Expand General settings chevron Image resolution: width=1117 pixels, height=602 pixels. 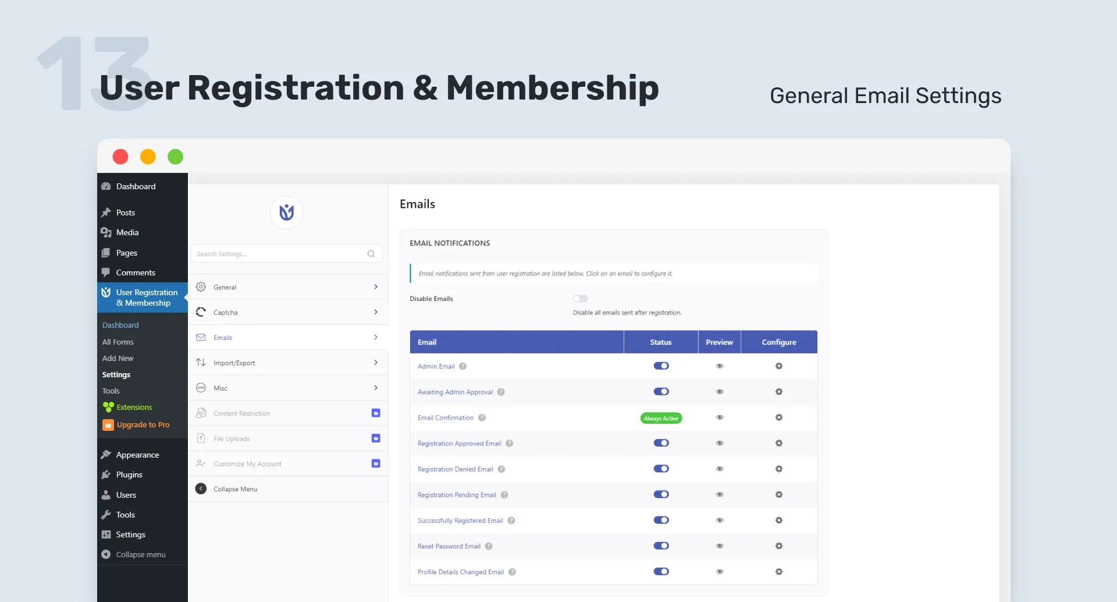pos(376,286)
